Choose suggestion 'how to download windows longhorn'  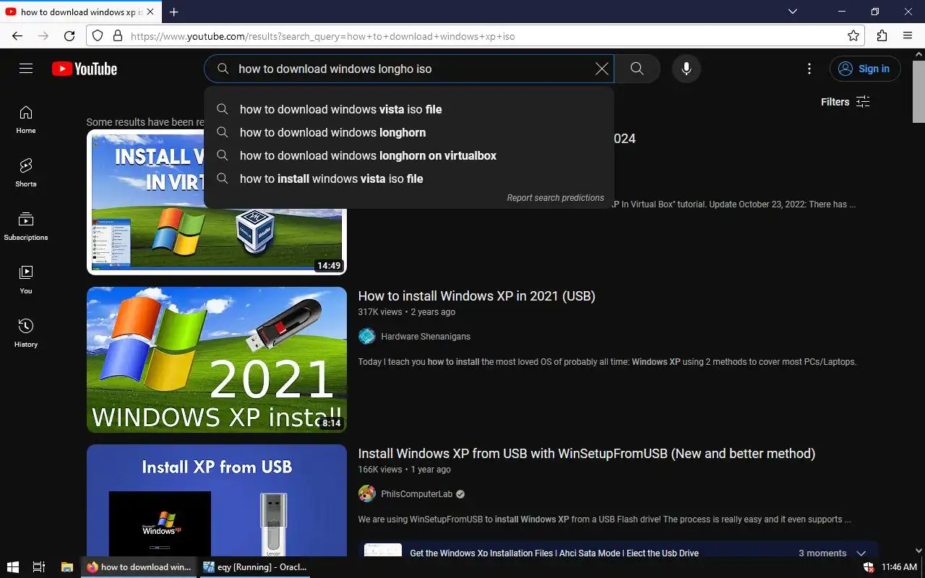point(409,132)
